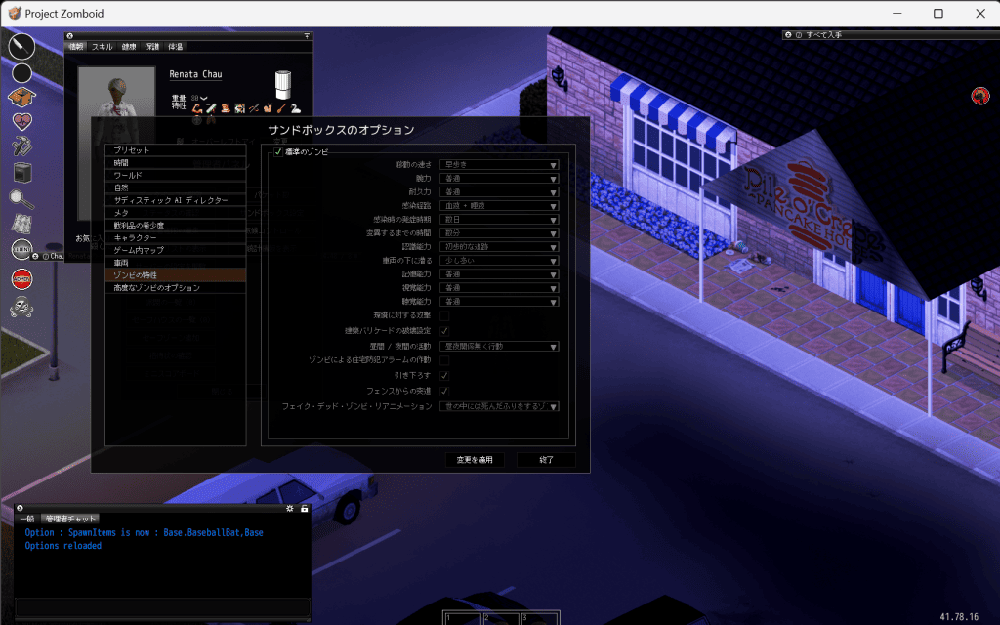
Task: Open the heart health panel icon
Action: tap(21, 121)
